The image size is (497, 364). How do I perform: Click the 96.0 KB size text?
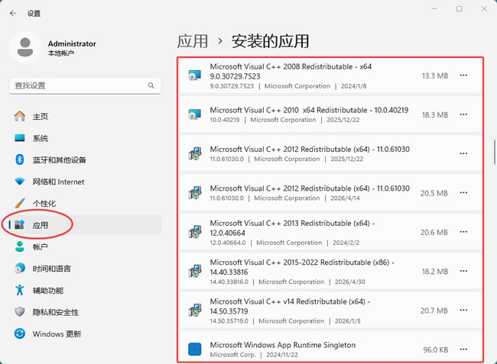coord(436,350)
